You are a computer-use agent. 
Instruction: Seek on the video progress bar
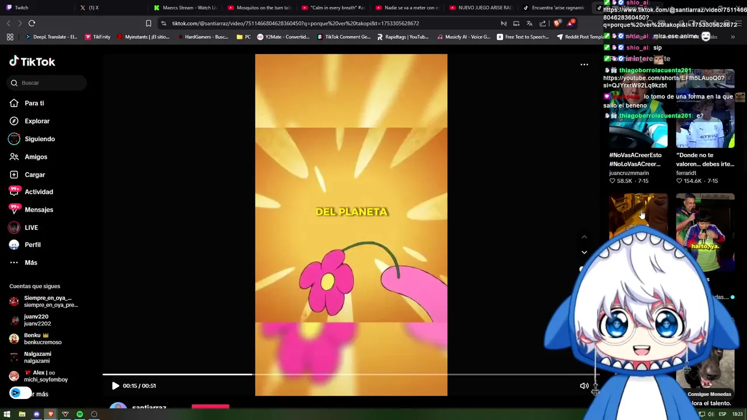click(x=350, y=374)
